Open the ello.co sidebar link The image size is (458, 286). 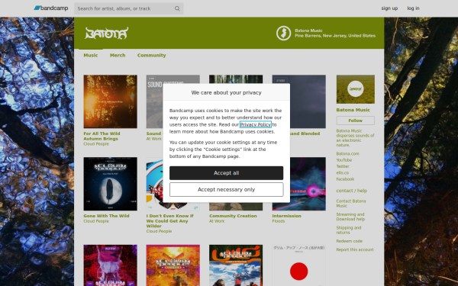click(342, 173)
